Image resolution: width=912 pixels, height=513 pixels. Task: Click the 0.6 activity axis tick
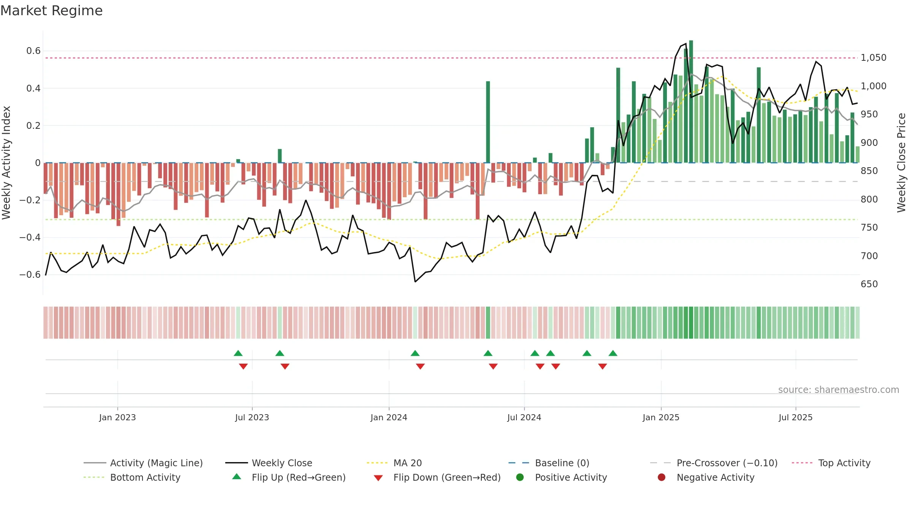point(33,51)
